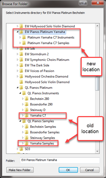This screenshot has width=106, height=178.
Task: Click EW Hollywood Solo Violin Diamond folder icon
Action: tap(21, 26)
